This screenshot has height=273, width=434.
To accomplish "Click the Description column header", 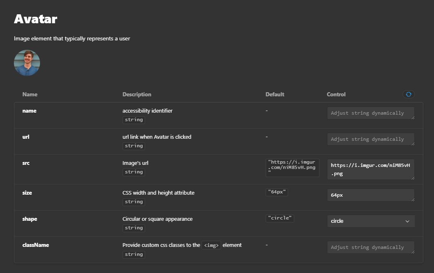I will [136, 94].
